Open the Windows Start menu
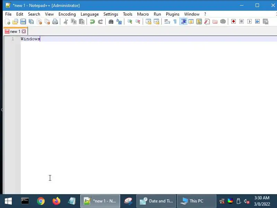277x208 pixels. (x=8, y=201)
